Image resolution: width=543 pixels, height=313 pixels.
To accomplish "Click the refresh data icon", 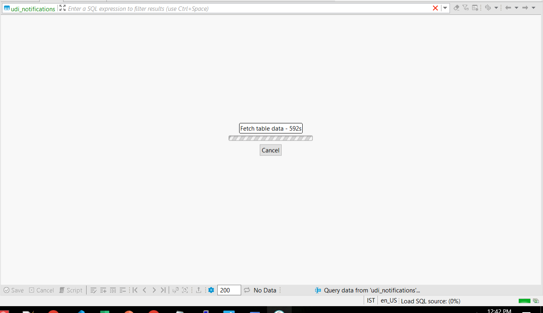I will (x=487, y=7).
